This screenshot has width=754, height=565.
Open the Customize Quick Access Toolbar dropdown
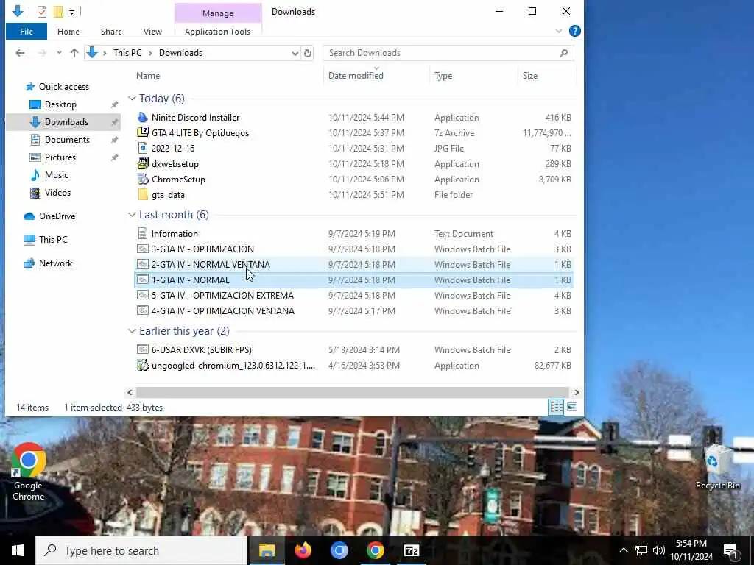71,12
